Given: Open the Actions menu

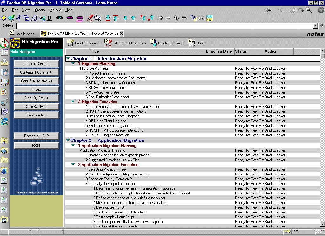Looking at the screenshot, I should point(56,10).
